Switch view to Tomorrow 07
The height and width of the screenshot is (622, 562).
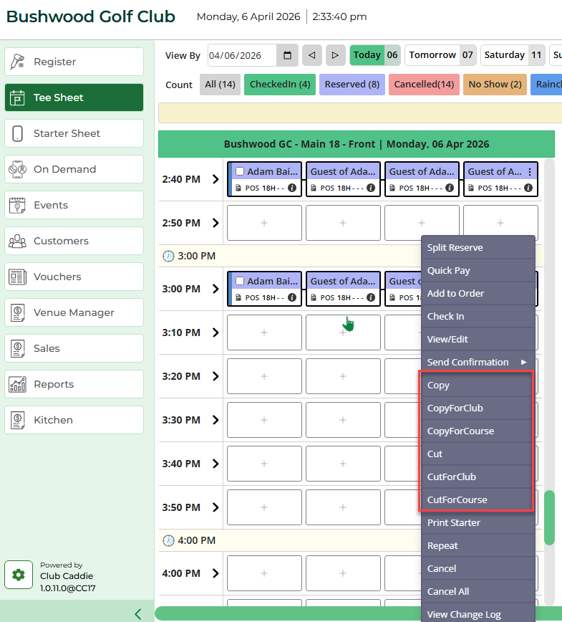pyautogui.click(x=440, y=55)
